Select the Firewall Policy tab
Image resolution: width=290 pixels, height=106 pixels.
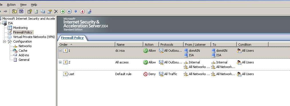72,38
